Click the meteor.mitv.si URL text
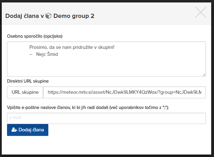The width and height of the screenshot is (214, 157). click(124, 92)
